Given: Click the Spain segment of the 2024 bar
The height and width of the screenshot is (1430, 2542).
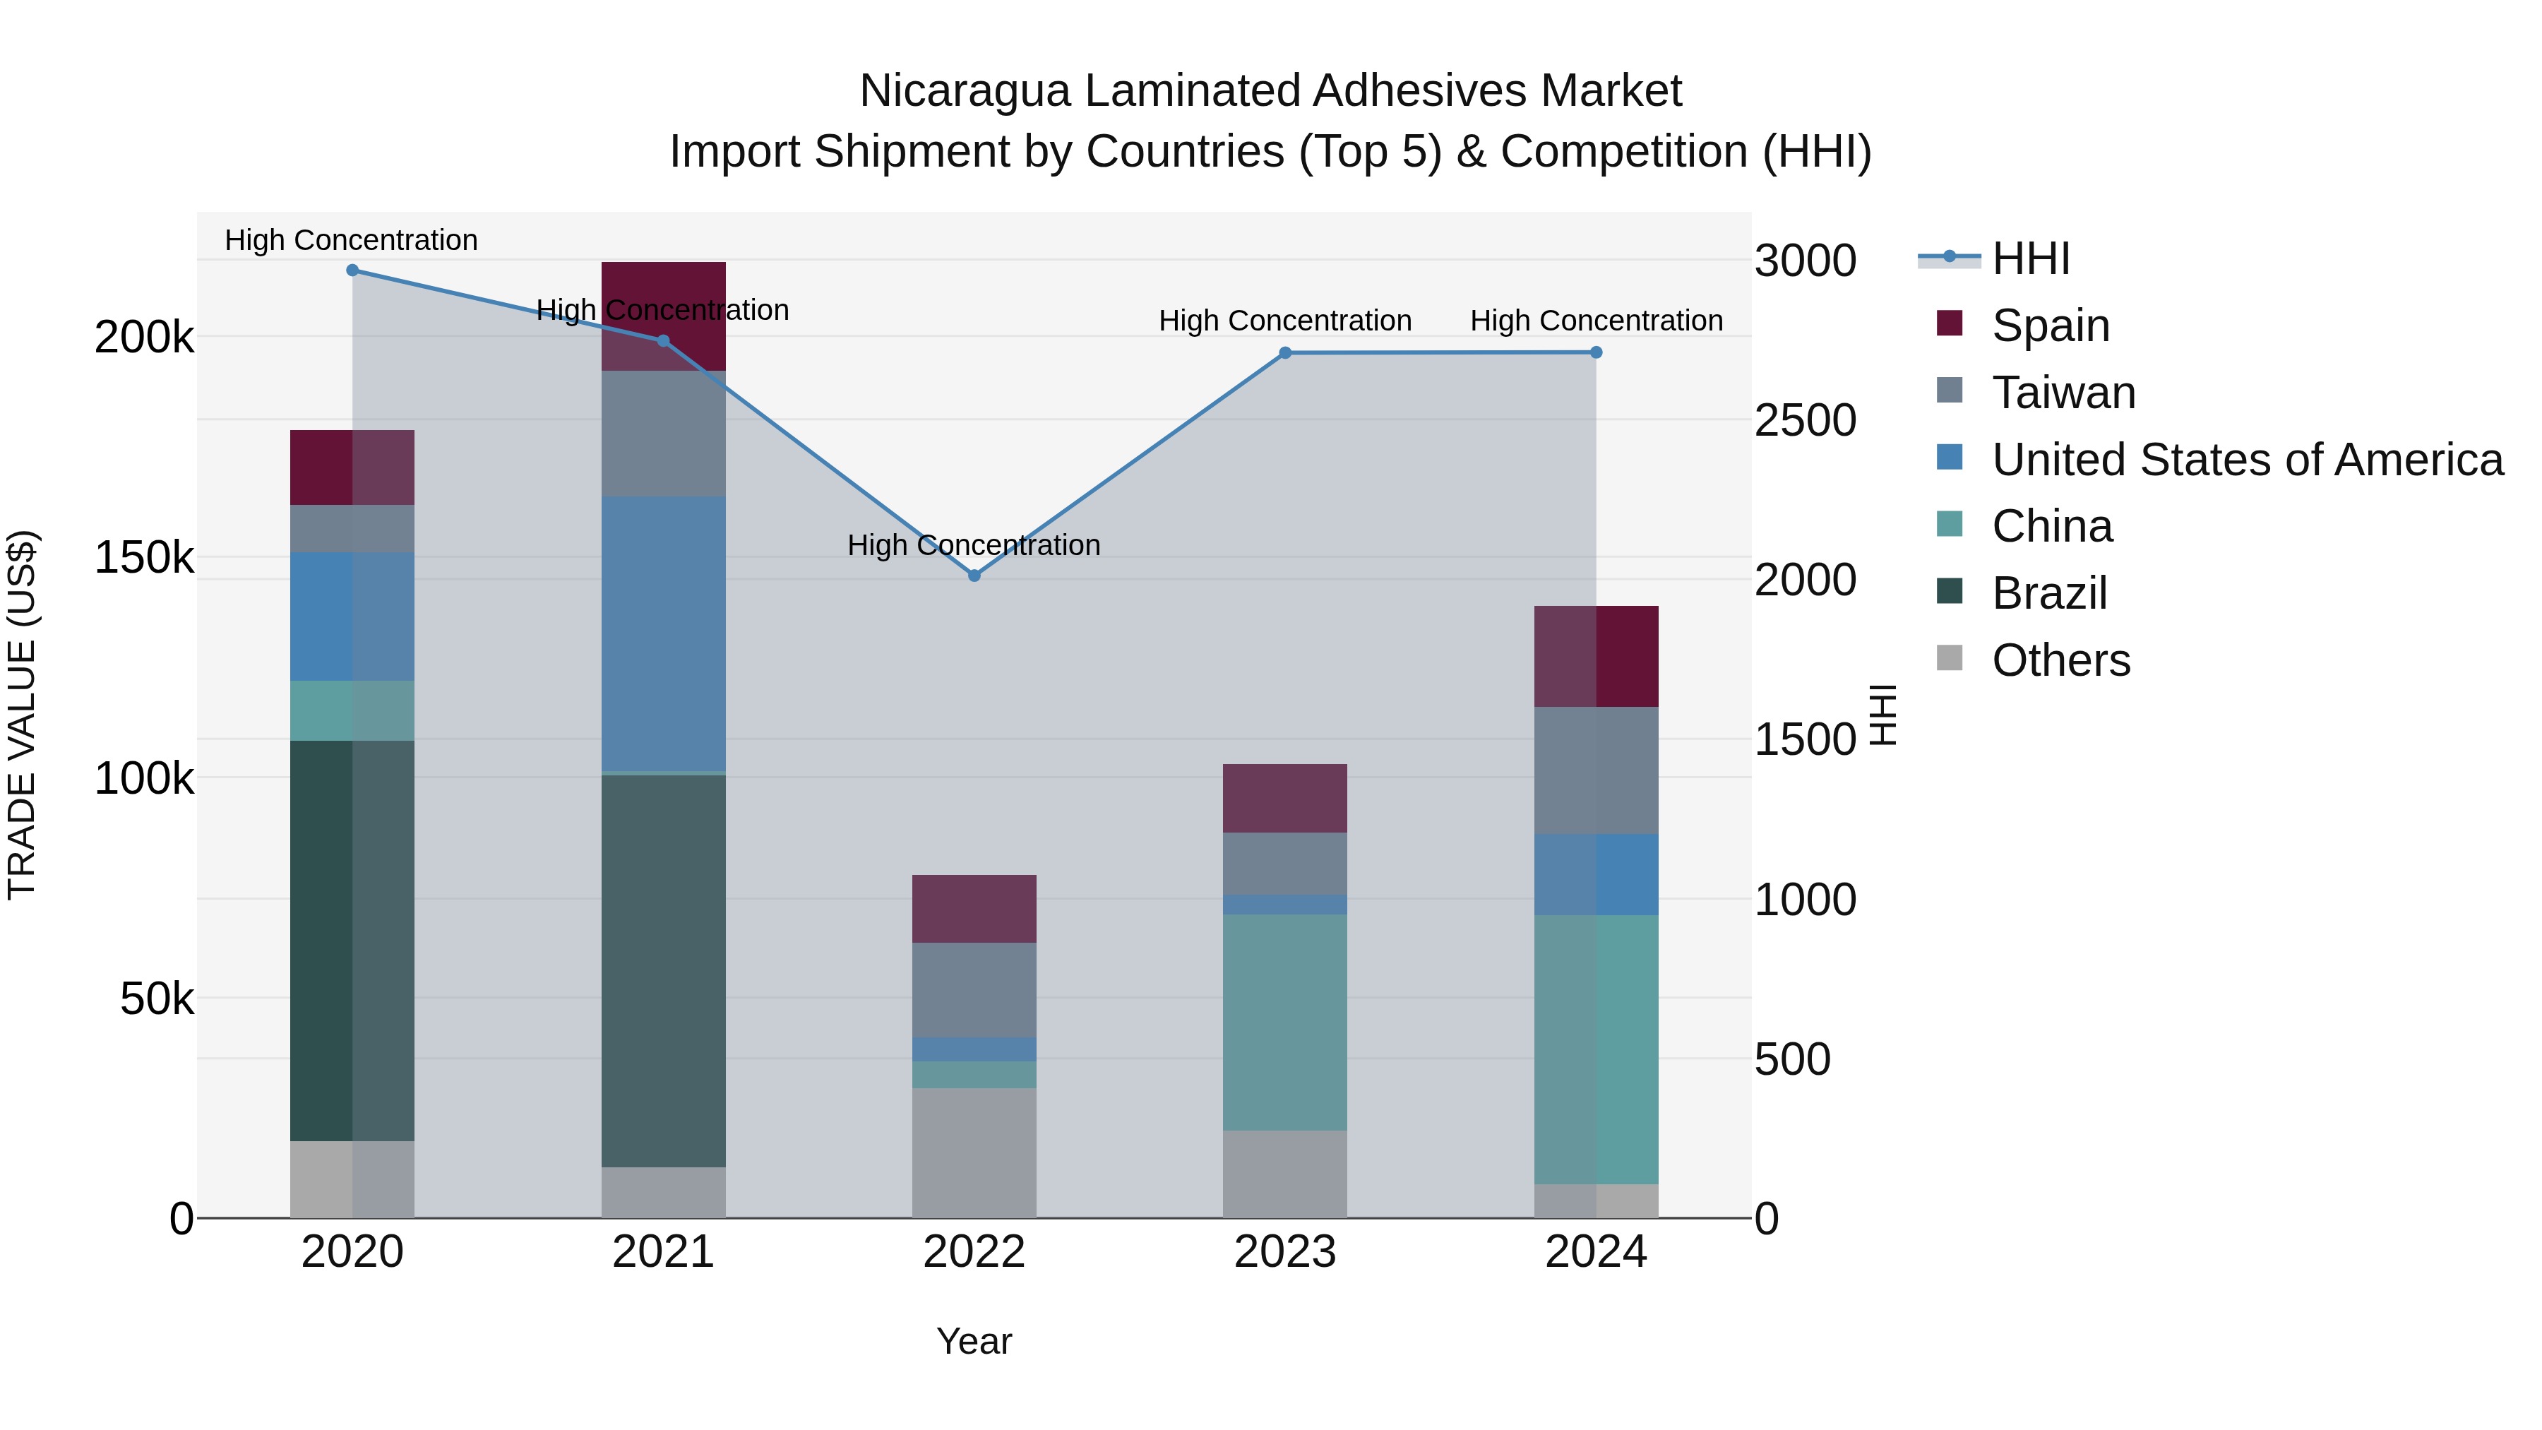Looking at the screenshot, I should pos(1596,657).
